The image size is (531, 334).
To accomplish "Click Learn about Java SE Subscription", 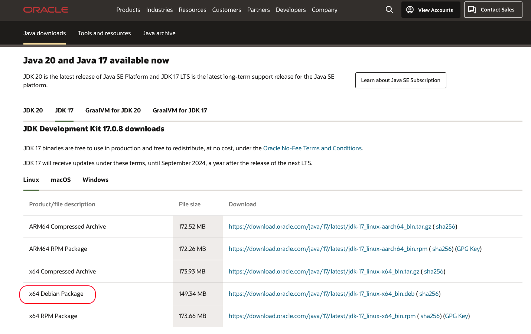I will [x=401, y=80].
